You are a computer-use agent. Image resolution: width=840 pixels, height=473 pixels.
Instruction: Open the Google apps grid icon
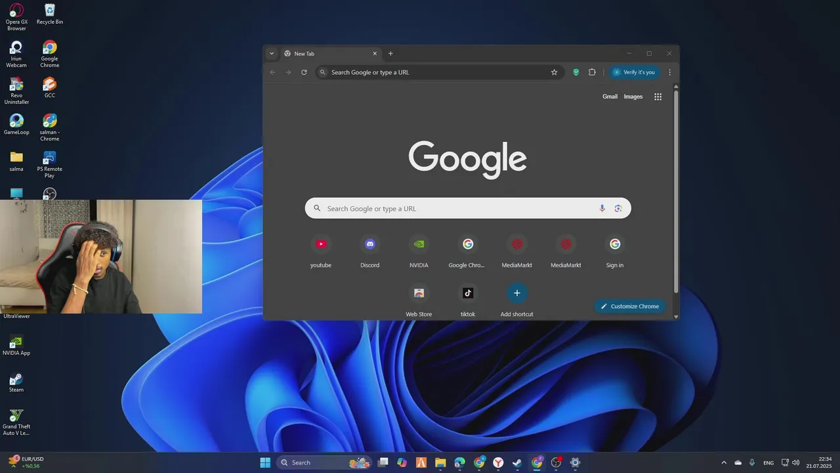pos(658,97)
